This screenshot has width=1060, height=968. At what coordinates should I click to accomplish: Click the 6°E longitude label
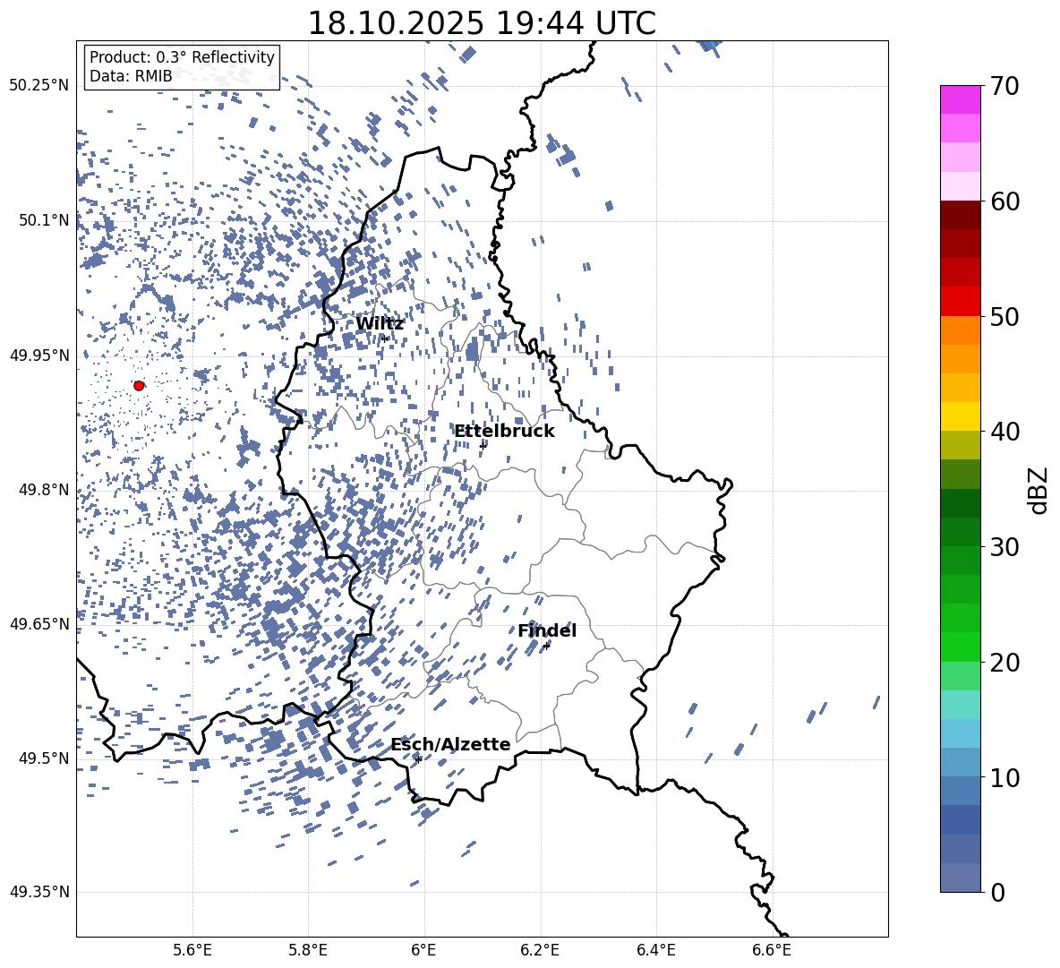(423, 950)
